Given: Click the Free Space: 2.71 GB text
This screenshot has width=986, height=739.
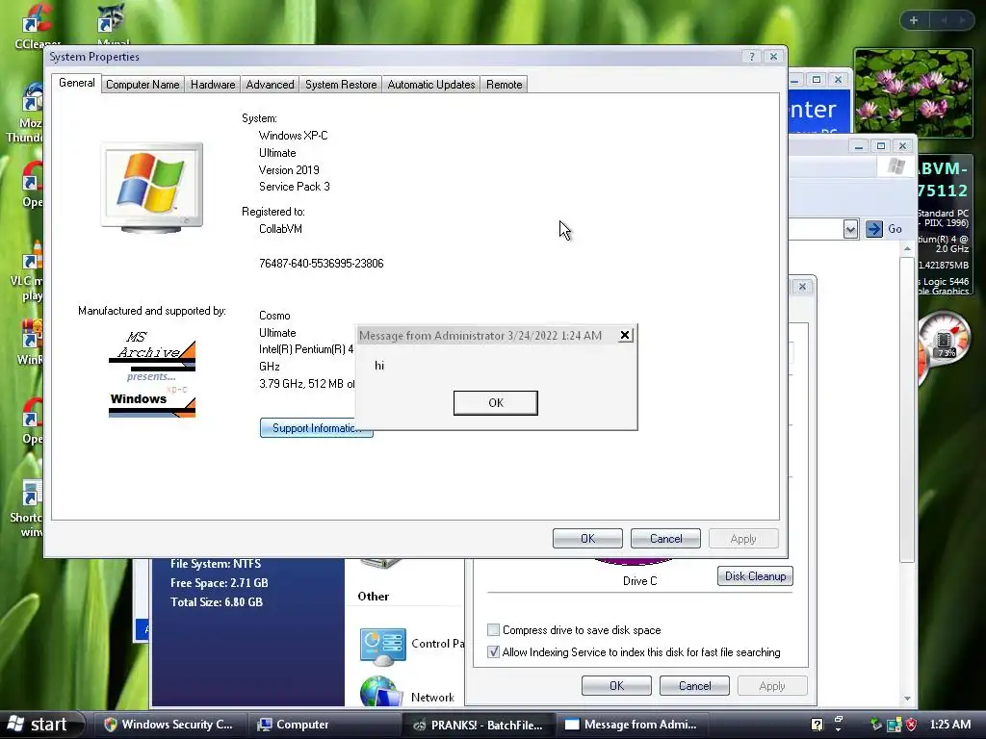Looking at the screenshot, I should [x=219, y=583].
